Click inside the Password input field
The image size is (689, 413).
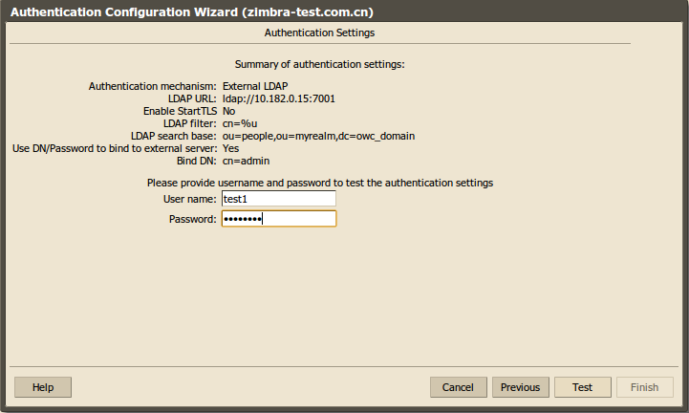[x=279, y=219]
